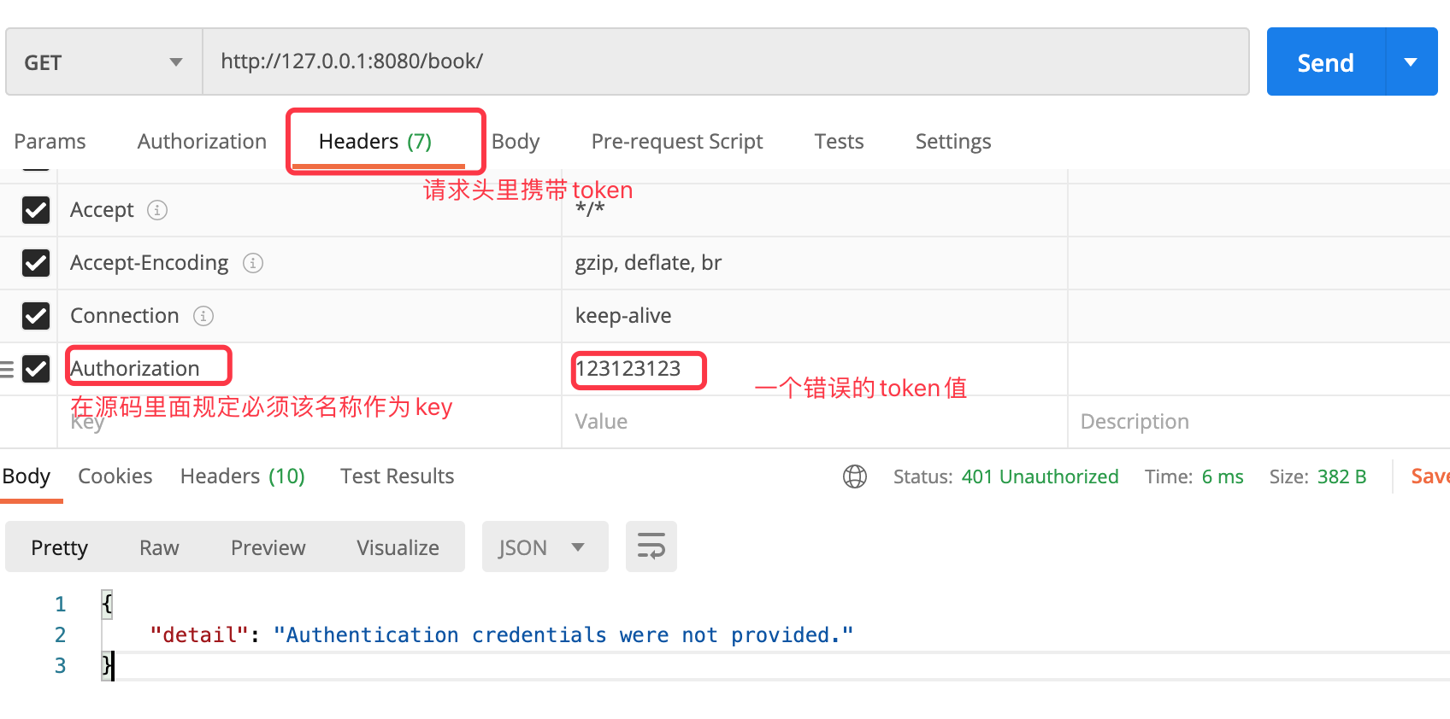Open the Pre-request Script tab

(x=677, y=142)
